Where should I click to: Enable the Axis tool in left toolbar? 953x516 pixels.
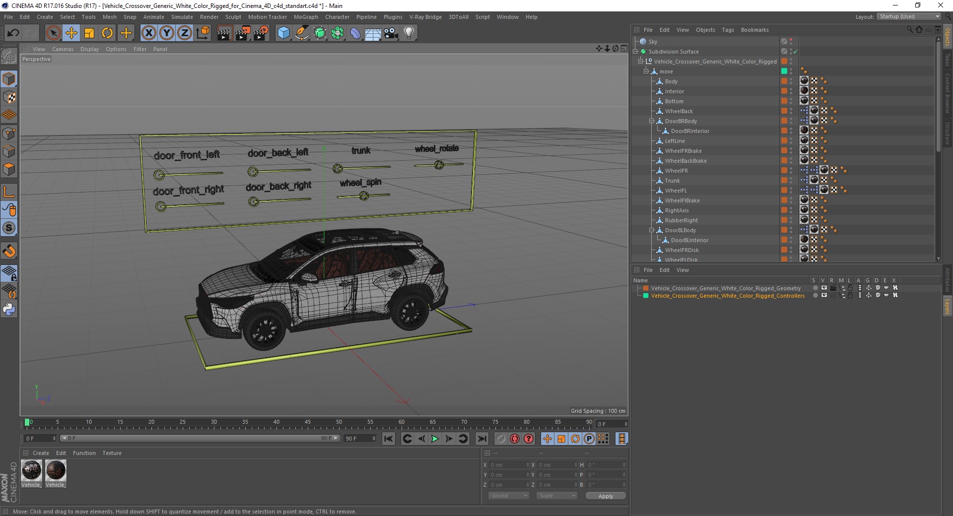pyautogui.click(x=9, y=192)
